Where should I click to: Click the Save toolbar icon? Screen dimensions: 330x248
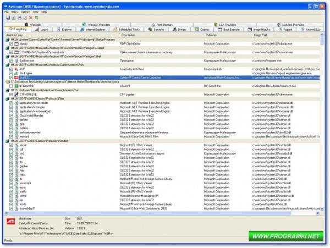pyautogui.click(x=8, y=18)
